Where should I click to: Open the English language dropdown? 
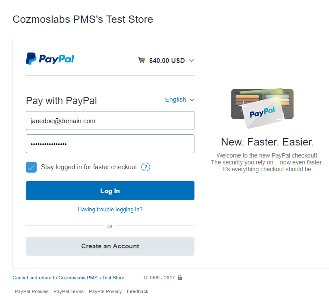point(180,99)
